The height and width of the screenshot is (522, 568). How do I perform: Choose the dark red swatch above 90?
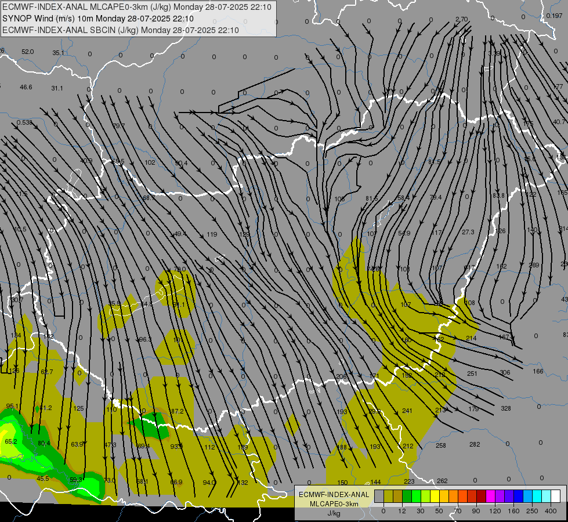481,496
